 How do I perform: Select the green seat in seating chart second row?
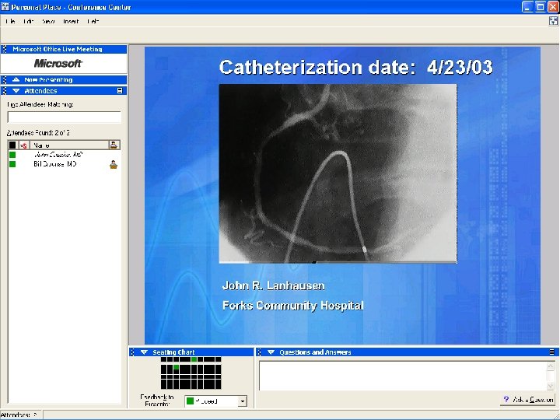176,367
